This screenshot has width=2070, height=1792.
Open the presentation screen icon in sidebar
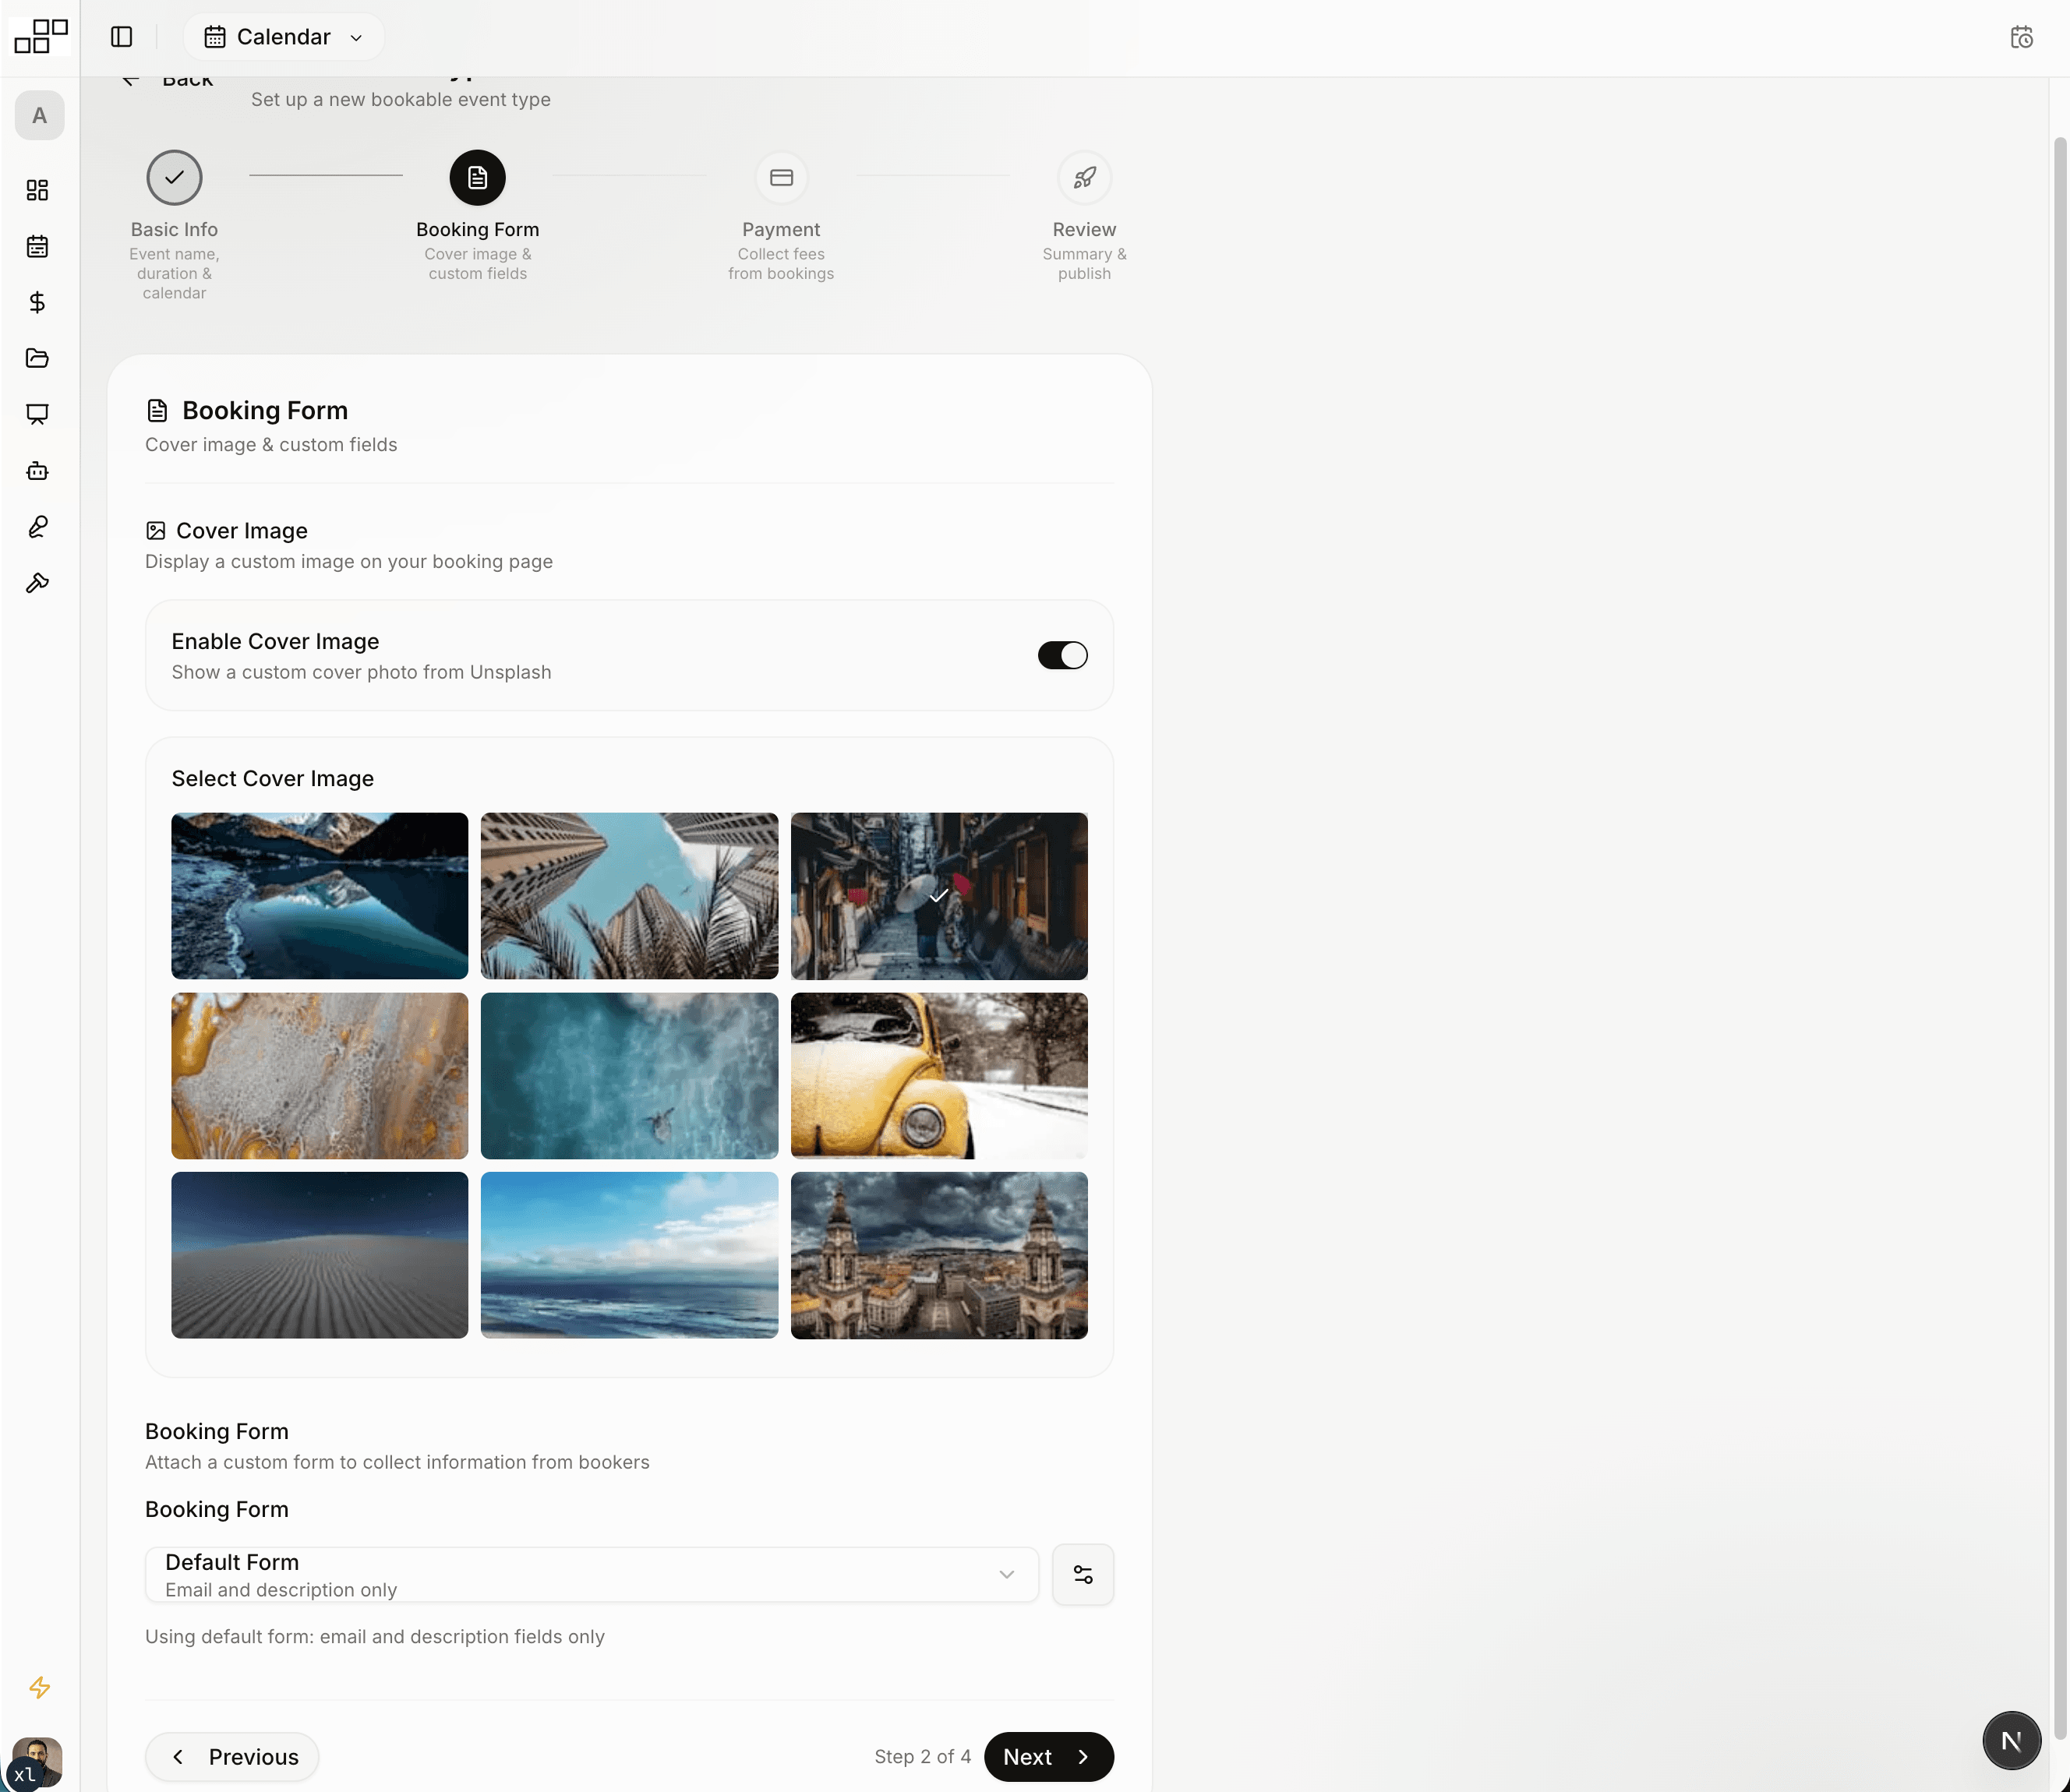(x=38, y=414)
